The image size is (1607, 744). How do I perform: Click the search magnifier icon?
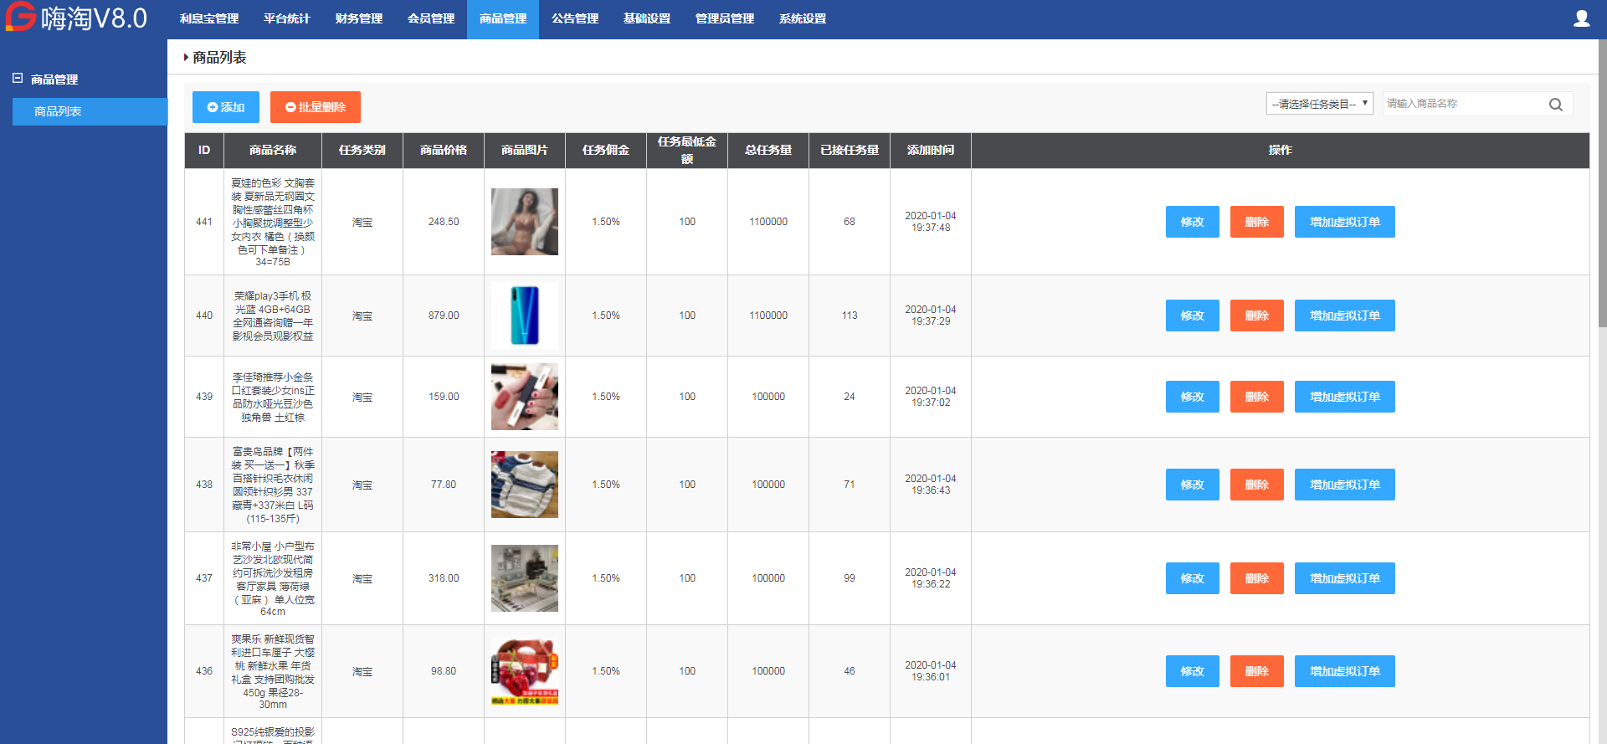coord(1555,105)
